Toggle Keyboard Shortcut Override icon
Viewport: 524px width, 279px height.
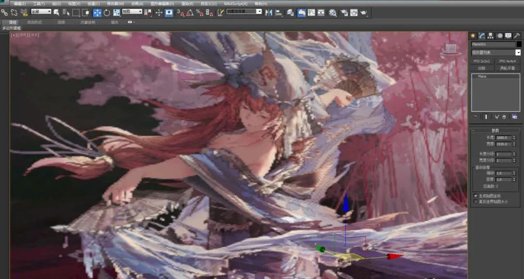pos(169,13)
